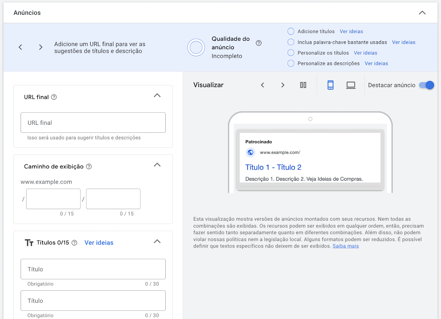Open help icon next to Títulos 0/15

74,243
